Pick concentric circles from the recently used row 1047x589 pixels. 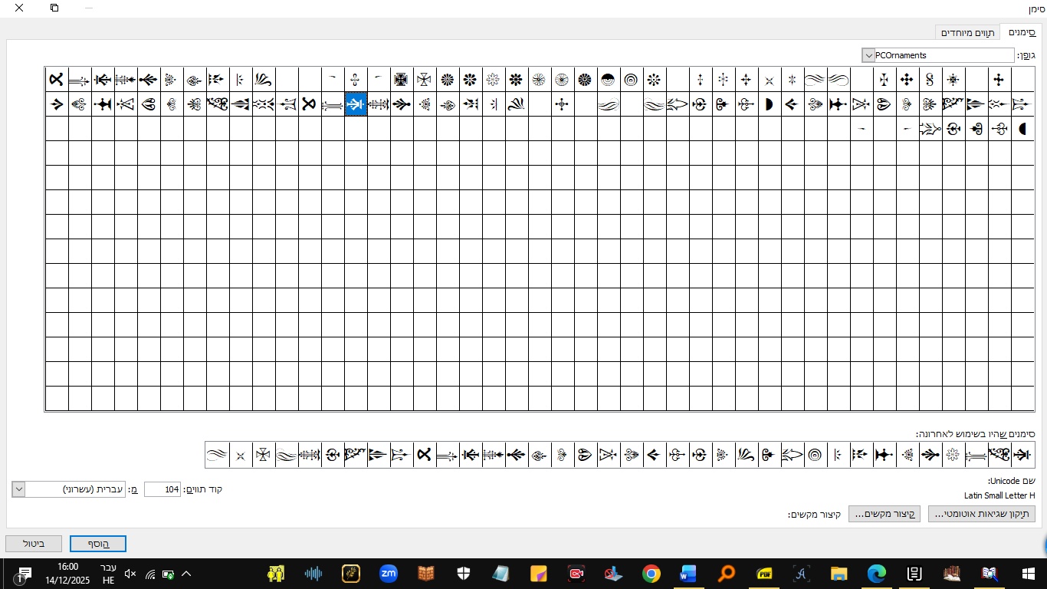[x=815, y=455]
